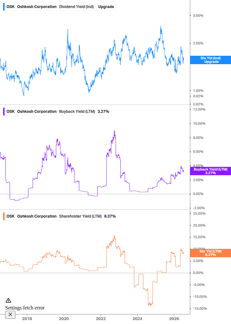The height and width of the screenshot is (324, 231).
Task: Click the Upgrade link in Dividend Yield legend
Action: pyautogui.click(x=106, y=7)
